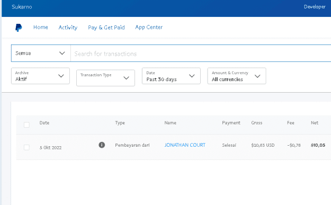The image size is (331, 205).
Task: Check the box for the 5 Okt 2022 transaction
Action: tap(26, 147)
